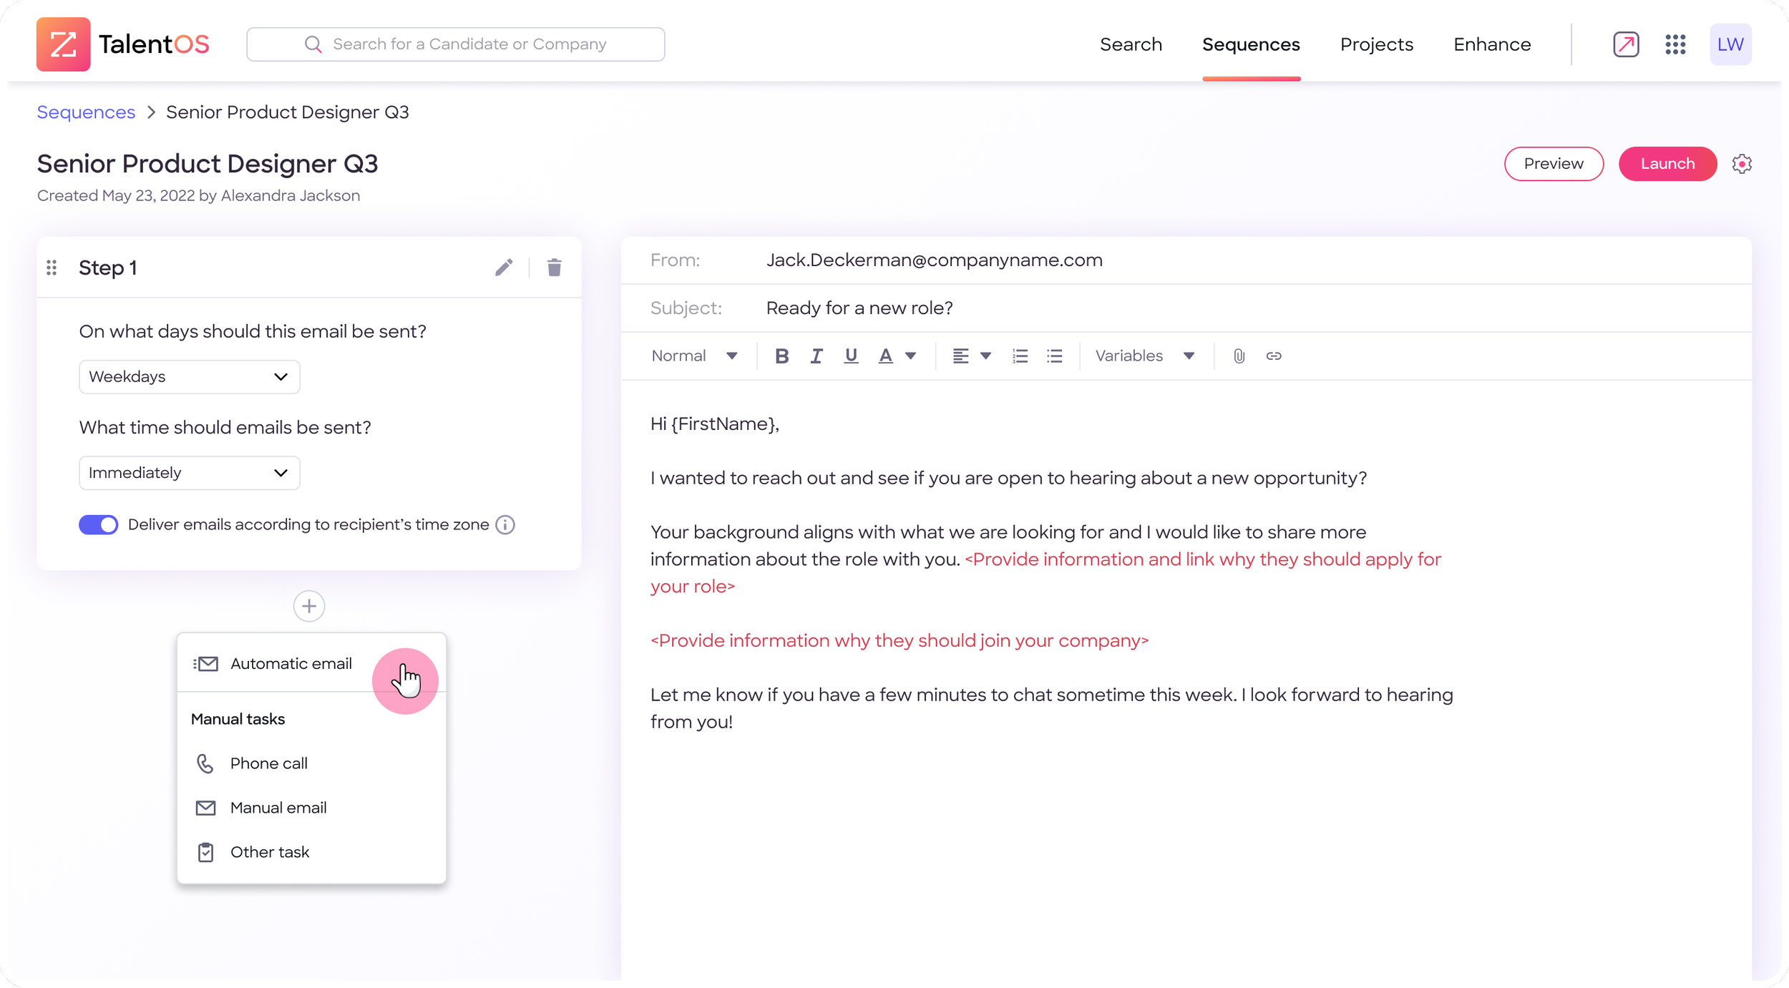Open the sequence settings gear
Image resolution: width=1789 pixels, height=988 pixels.
[1742, 164]
